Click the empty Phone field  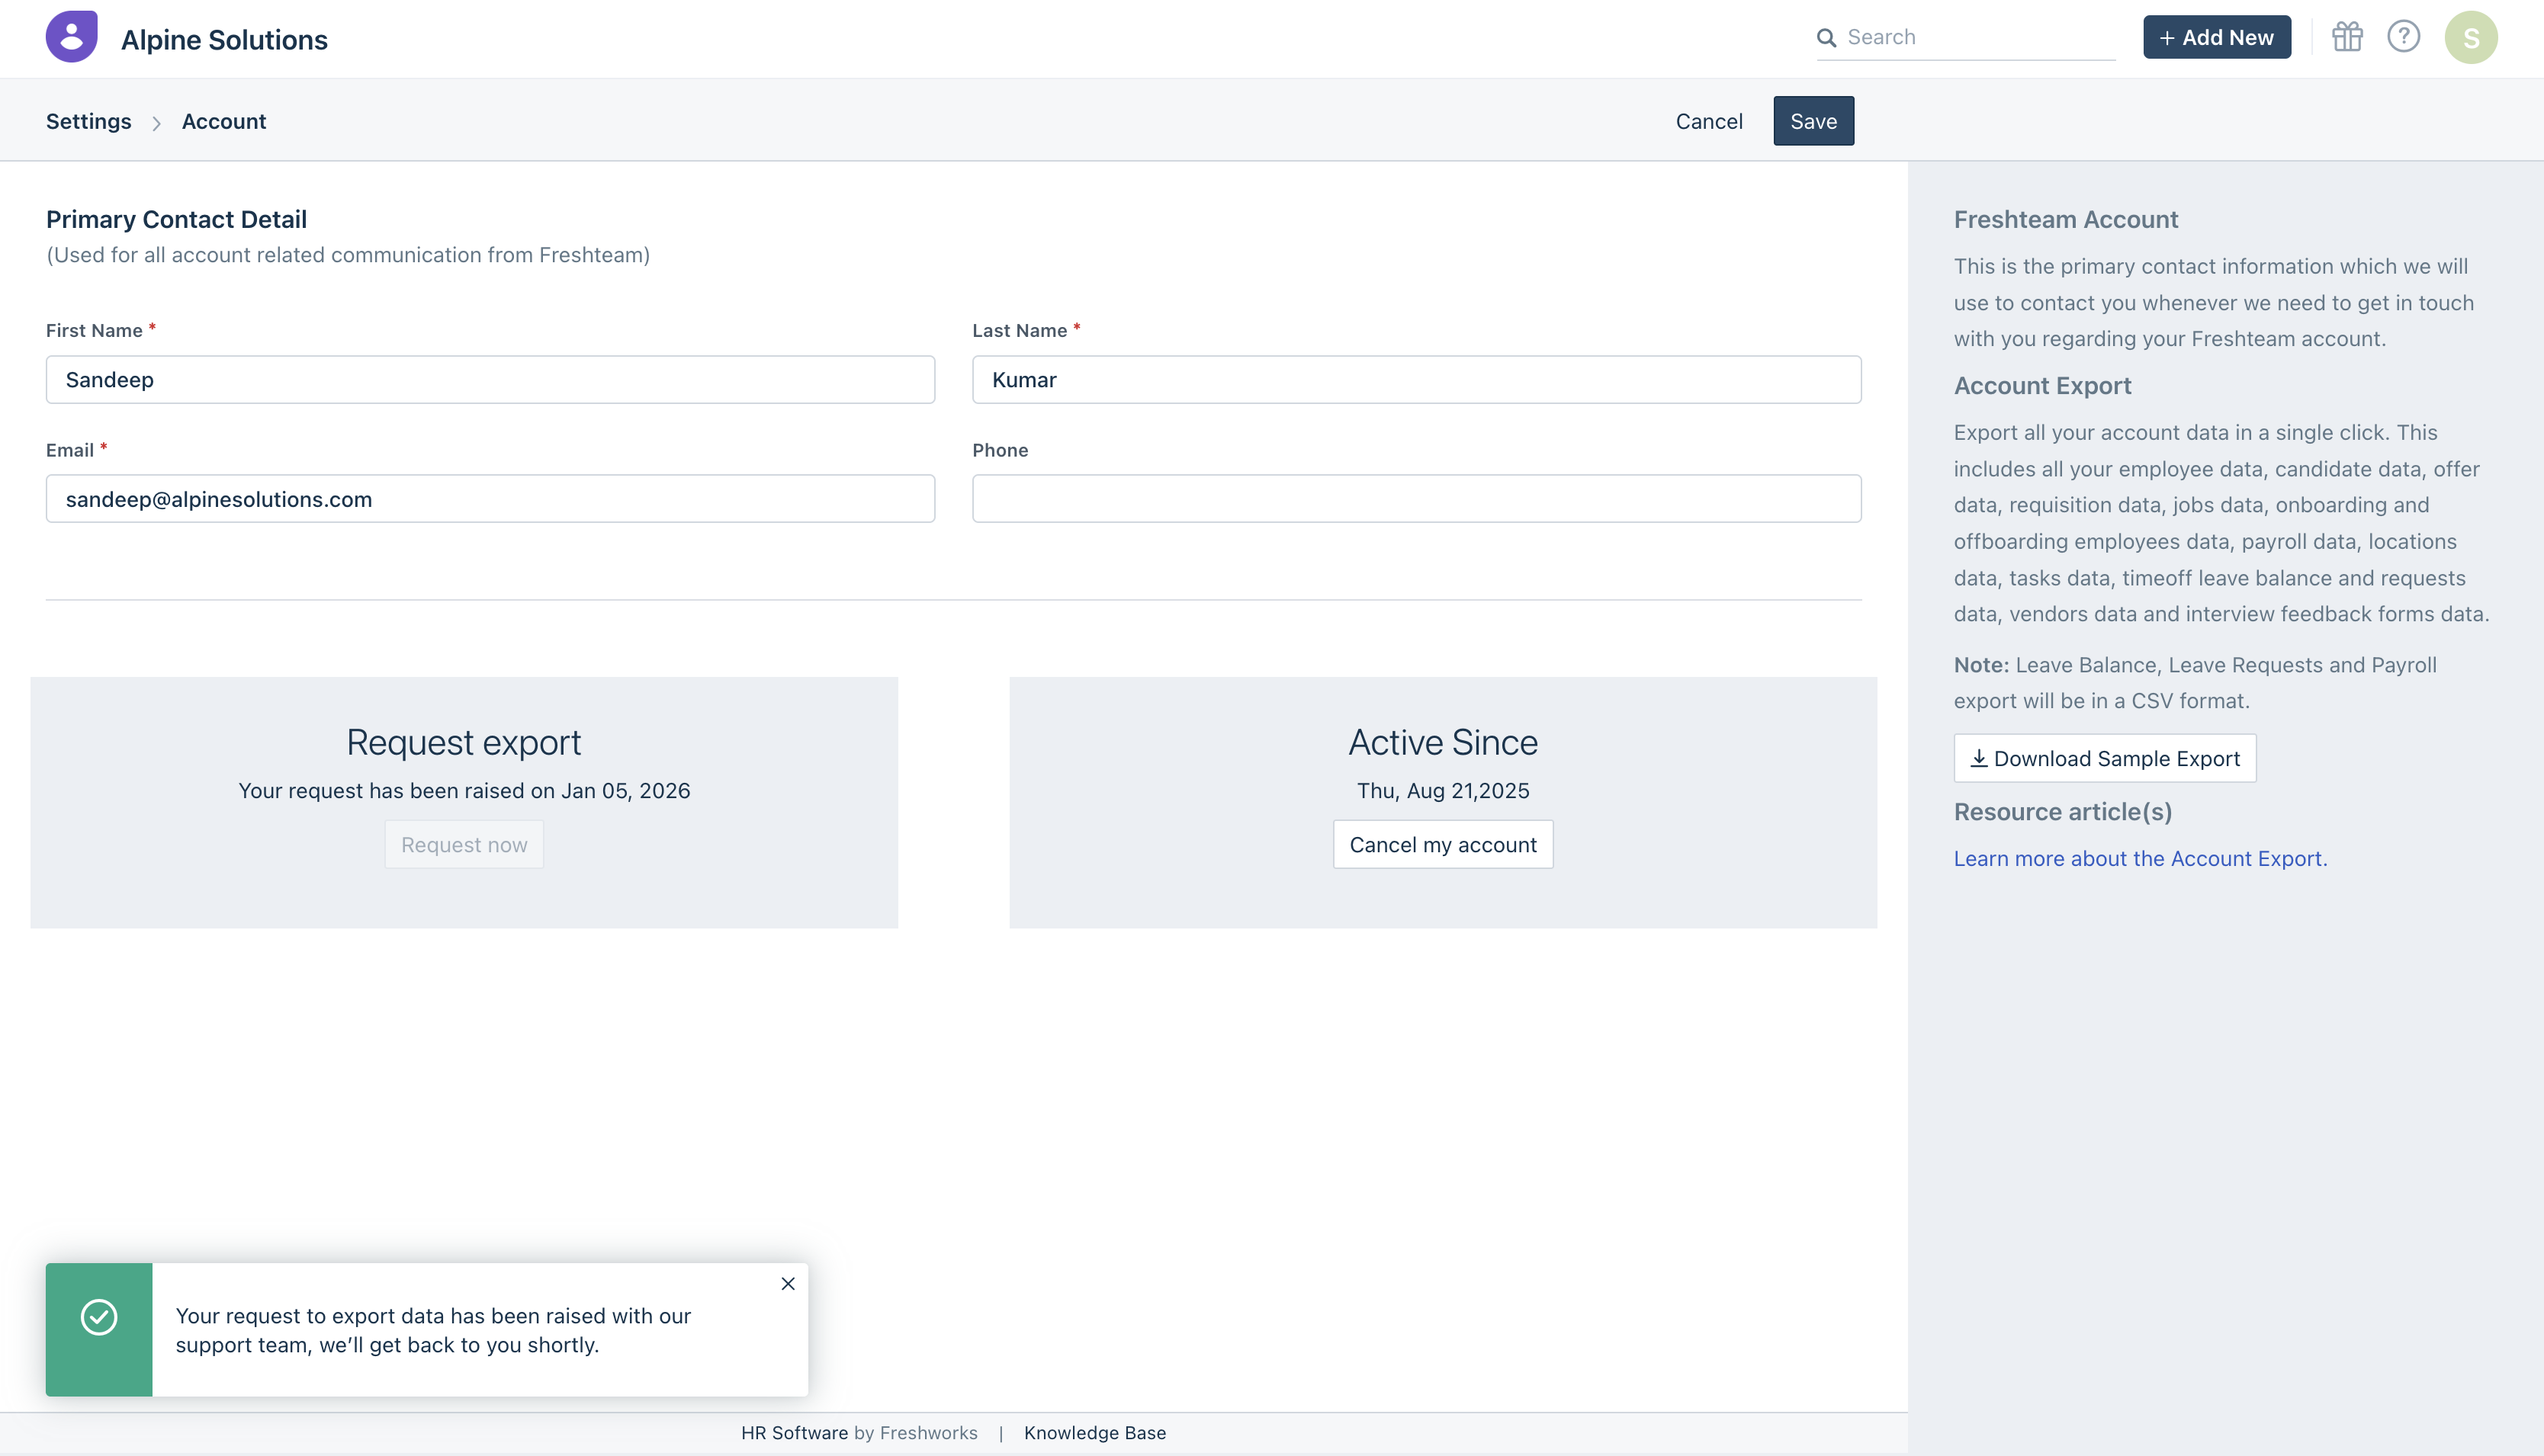pyautogui.click(x=1415, y=499)
